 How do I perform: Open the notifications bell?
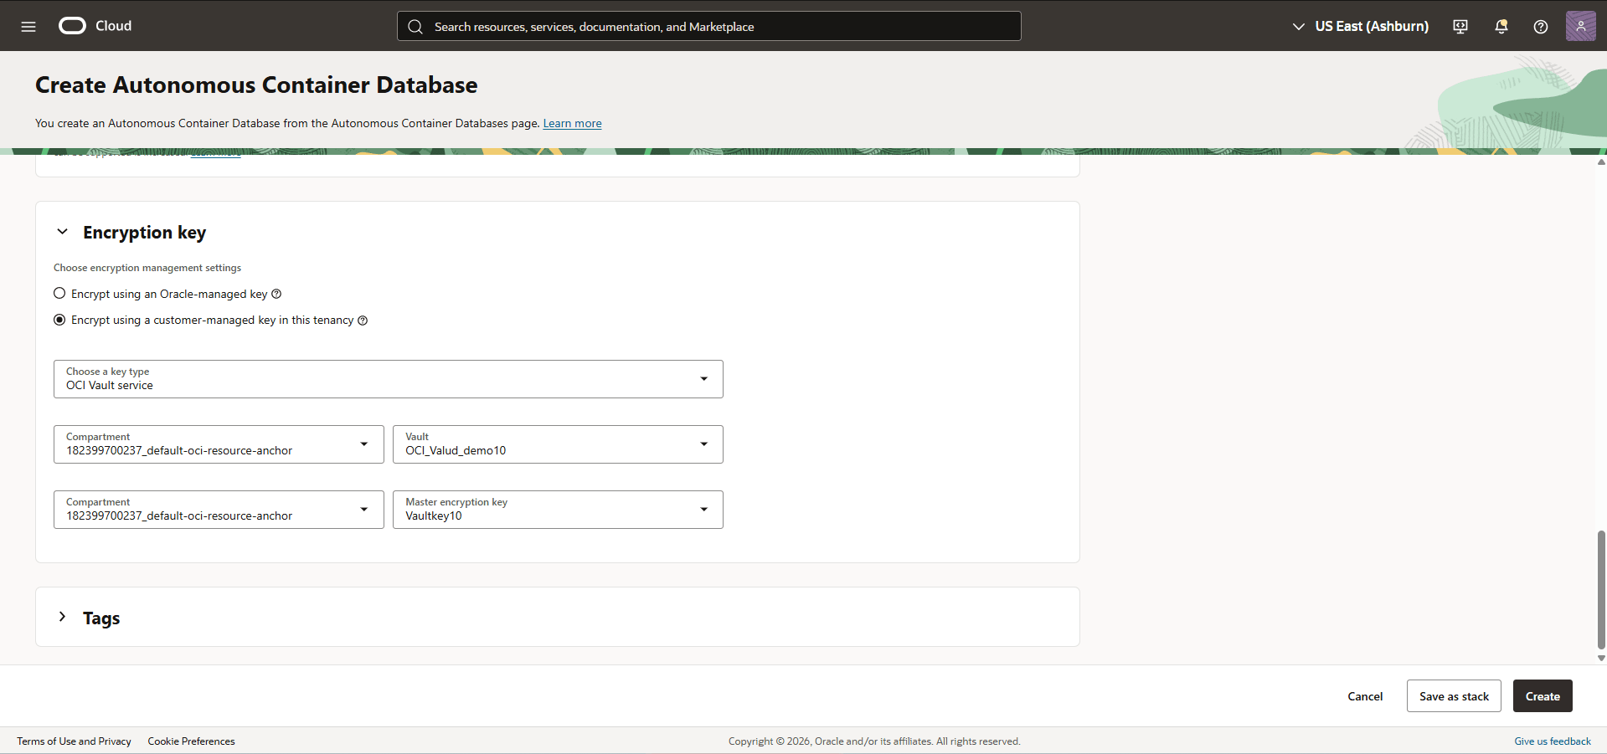[1501, 26]
